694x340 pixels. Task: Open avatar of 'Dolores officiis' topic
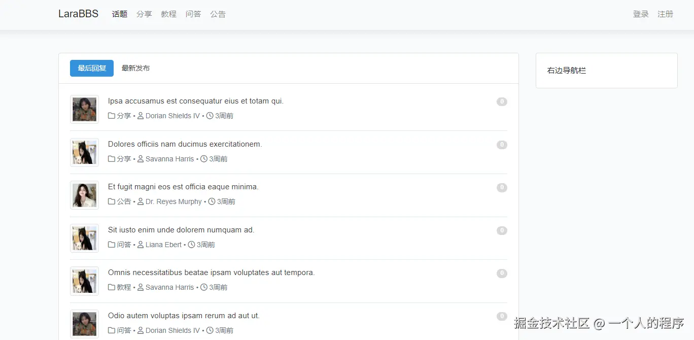(84, 152)
